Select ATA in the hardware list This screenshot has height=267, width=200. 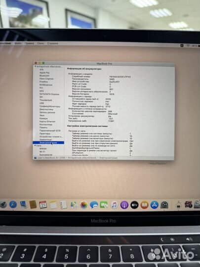tap(41, 70)
